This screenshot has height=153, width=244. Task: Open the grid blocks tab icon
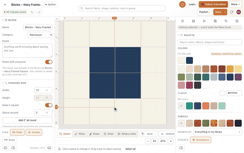(237, 21)
